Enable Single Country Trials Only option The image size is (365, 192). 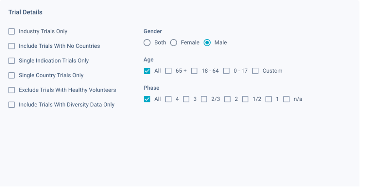[x=11, y=76]
